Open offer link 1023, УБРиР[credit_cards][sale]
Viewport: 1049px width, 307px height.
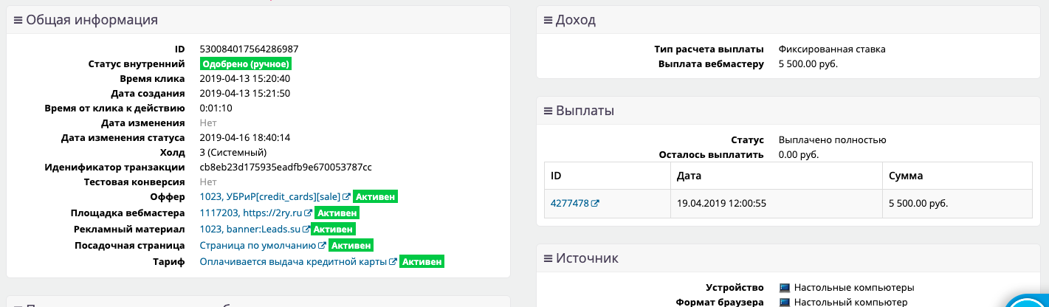click(270, 197)
